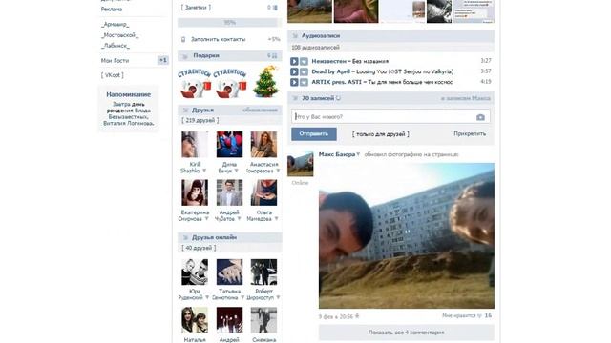Open the [ Заметки ] section link

pos(196,8)
